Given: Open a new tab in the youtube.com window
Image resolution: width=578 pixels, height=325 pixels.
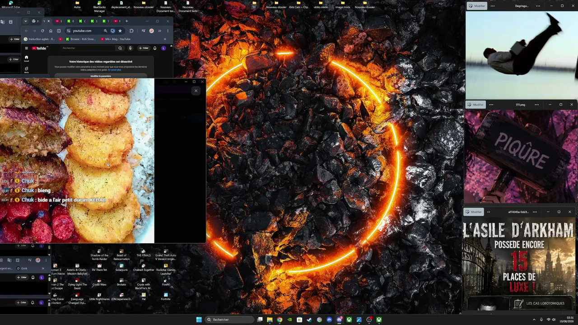Looking at the screenshot, I should pyautogui.click(x=126, y=21).
